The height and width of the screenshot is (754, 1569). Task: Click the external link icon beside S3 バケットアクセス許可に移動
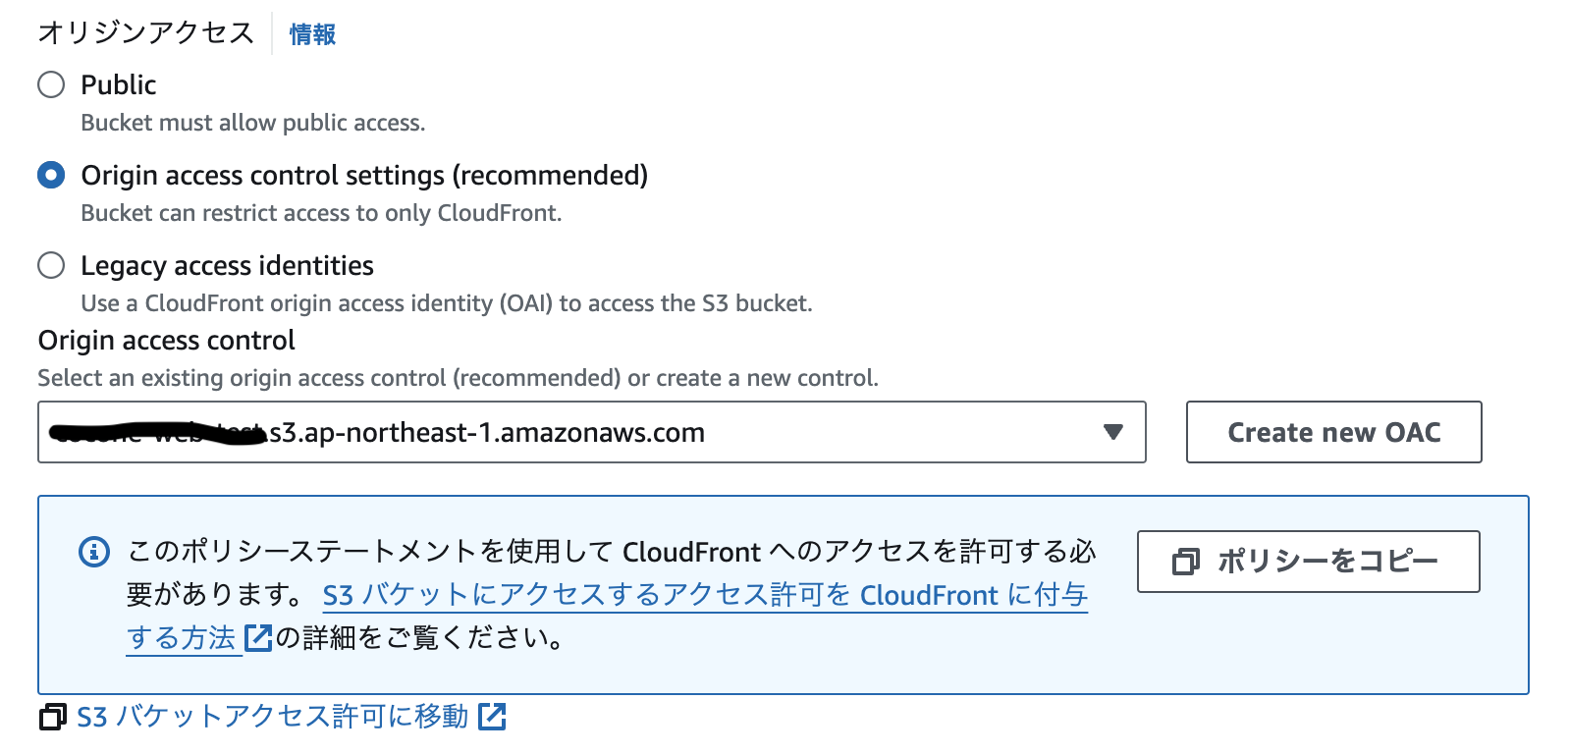click(493, 717)
